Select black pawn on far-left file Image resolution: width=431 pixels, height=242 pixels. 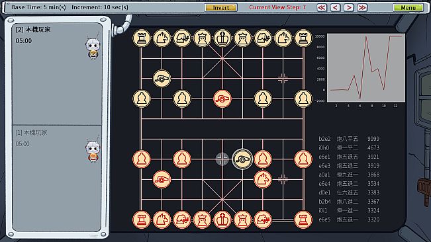pos(141,99)
